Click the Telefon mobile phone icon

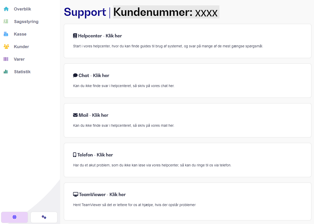(75, 155)
